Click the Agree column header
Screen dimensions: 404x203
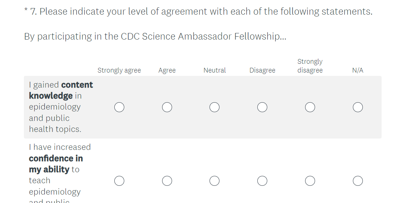(167, 70)
